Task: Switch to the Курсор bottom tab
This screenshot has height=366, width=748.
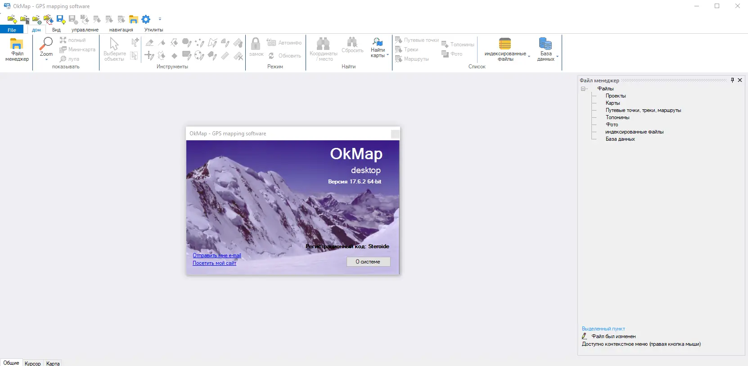Action: (33, 363)
